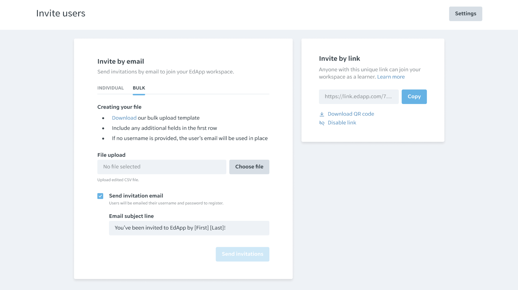This screenshot has height=290, width=518.
Task: Switch to the INDIVIDUAL tab
Action: (111, 88)
